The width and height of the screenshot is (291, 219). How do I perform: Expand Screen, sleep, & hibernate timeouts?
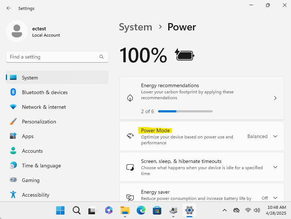coord(275,167)
